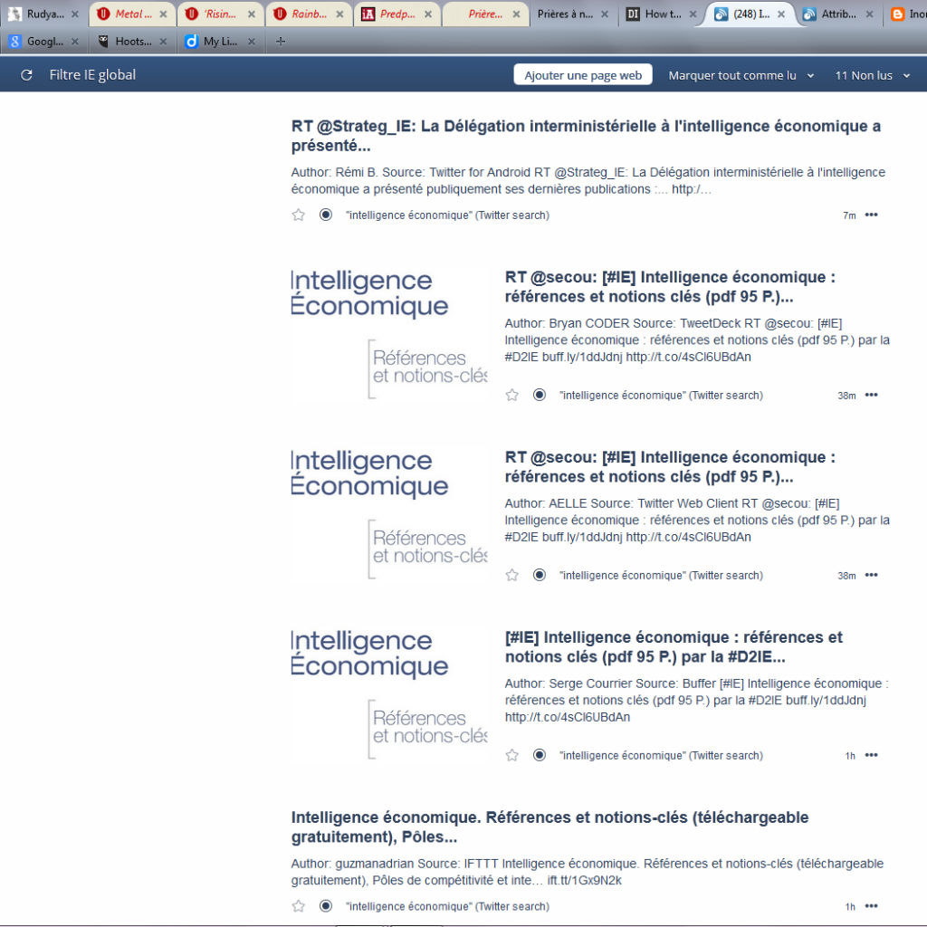This screenshot has width=927, height=927.
Task: Switch to the Prières à n... browser tab
Action: (566, 14)
